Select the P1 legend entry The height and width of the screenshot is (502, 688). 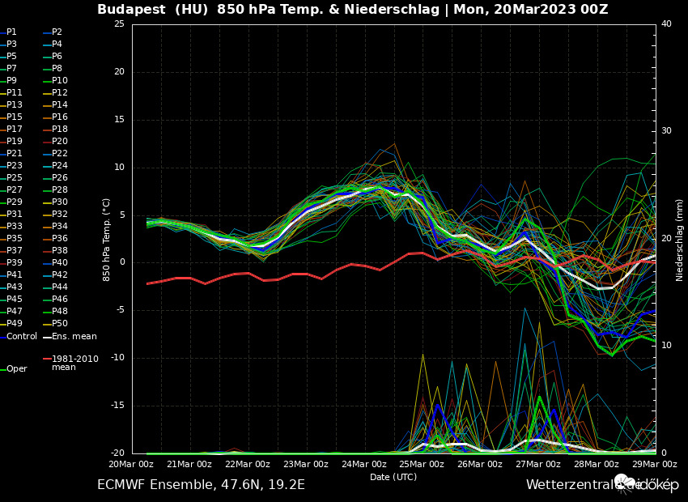[11, 32]
